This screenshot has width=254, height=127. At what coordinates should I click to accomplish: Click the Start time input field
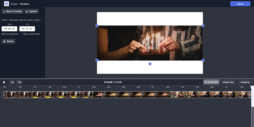coord(10,29)
